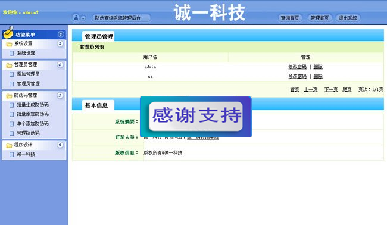Click the 程序设计 folder icon

click(9, 146)
